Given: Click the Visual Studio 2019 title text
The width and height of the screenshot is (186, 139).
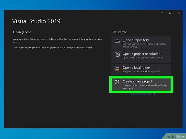Looking at the screenshot, I should (36, 21).
